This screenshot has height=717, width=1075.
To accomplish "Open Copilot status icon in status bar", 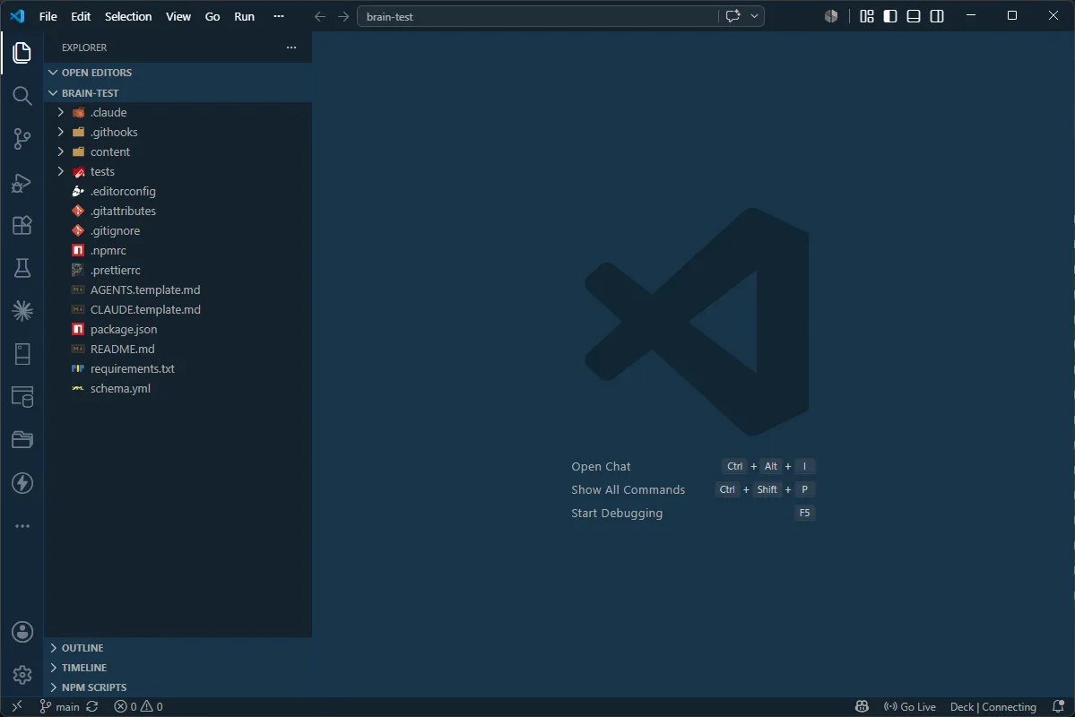I will 862,707.
